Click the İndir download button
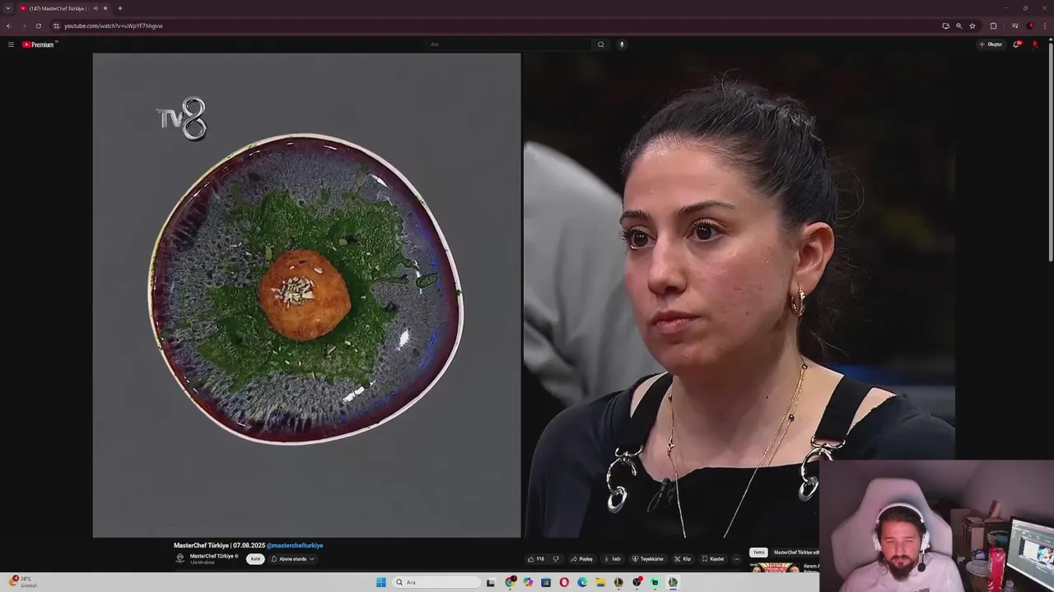Viewport: 1054px width, 592px height. pos(613,559)
